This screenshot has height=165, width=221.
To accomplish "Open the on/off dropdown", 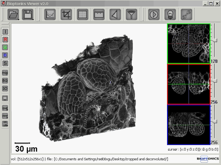I will (x=5, y=124).
